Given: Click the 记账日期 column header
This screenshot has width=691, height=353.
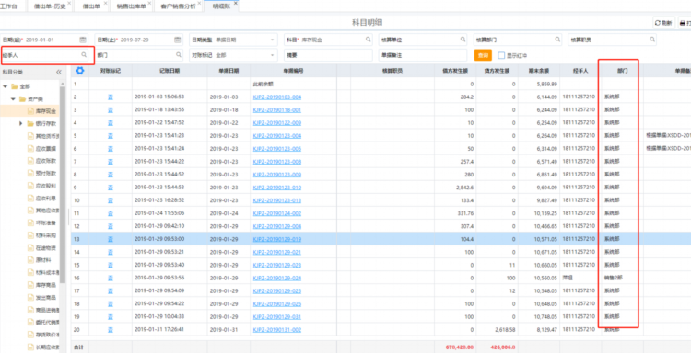Looking at the screenshot, I should coord(170,71).
